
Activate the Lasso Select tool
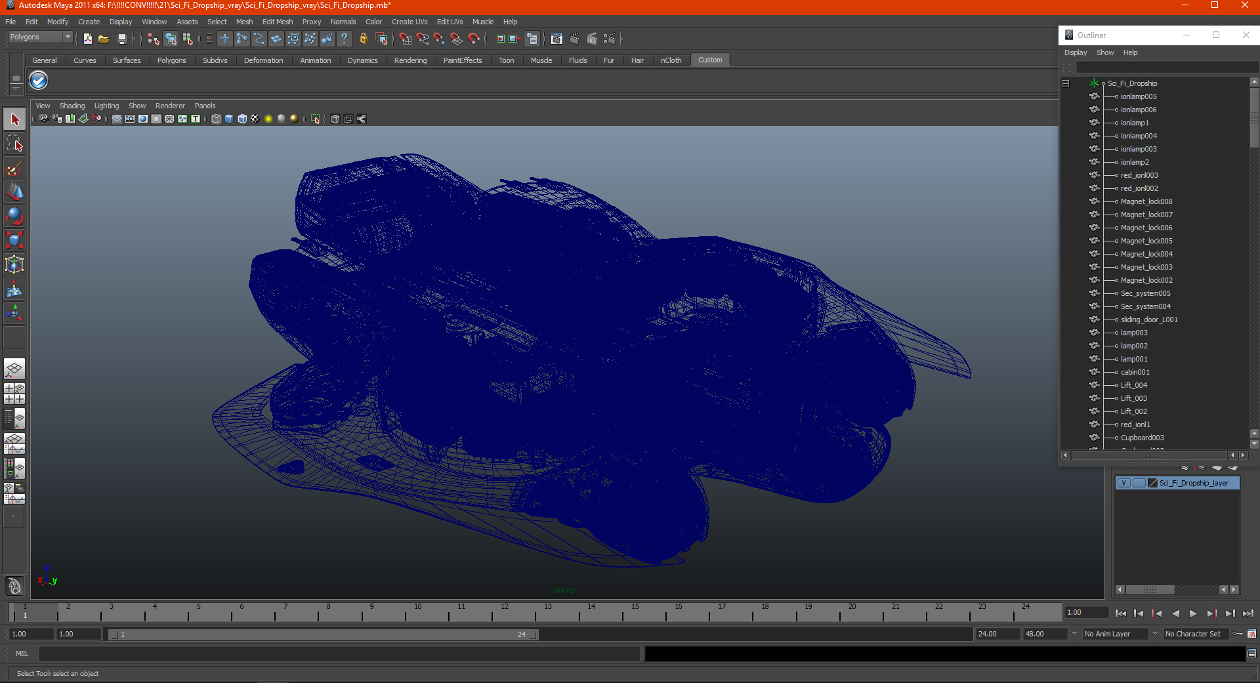click(14, 144)
